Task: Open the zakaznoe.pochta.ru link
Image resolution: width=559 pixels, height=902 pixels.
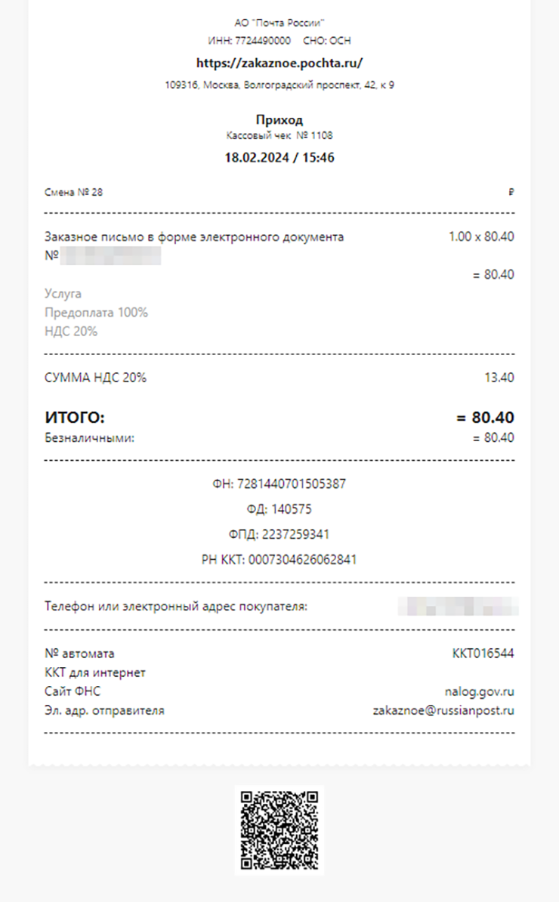Action: (279, 63)
